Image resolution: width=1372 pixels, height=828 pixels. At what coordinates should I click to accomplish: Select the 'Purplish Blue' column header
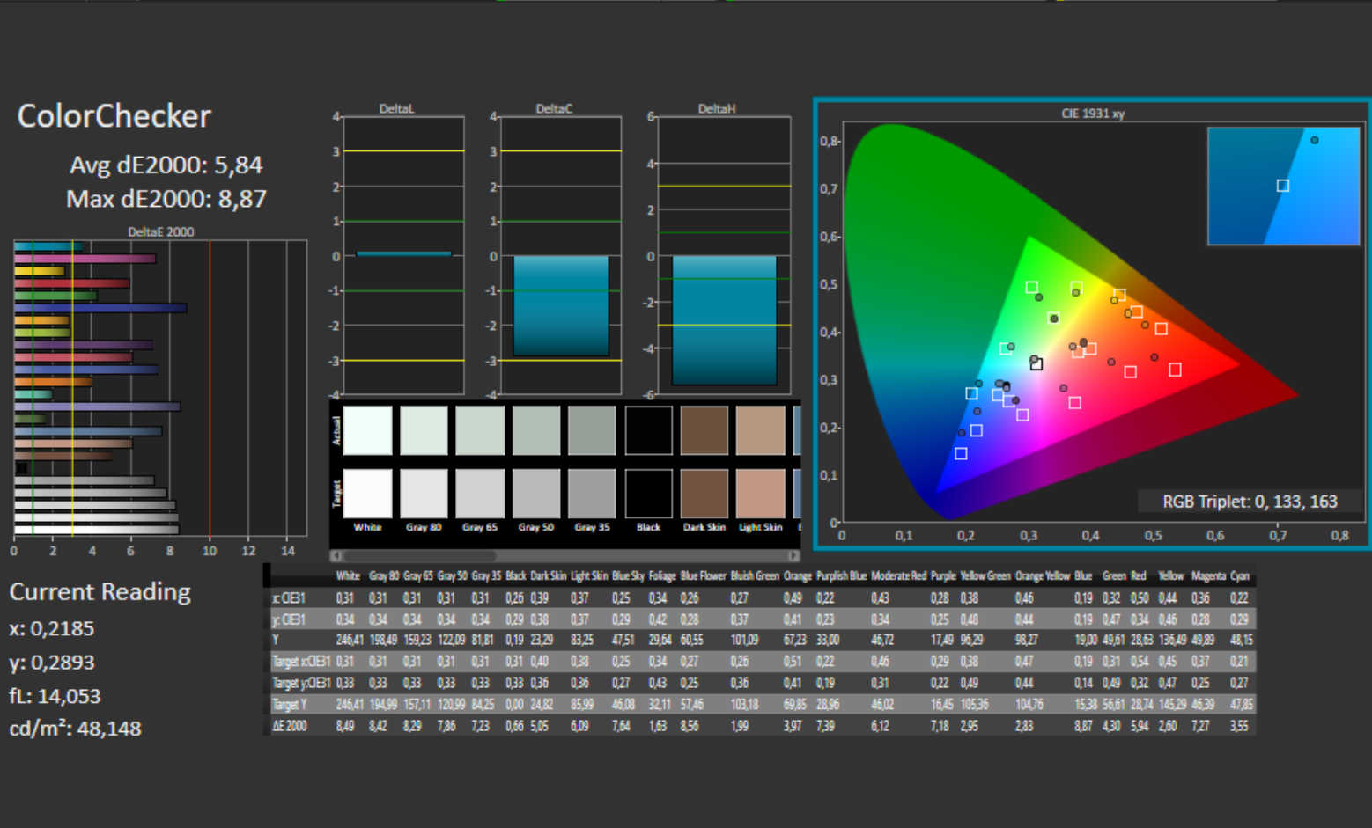pos(841,576)
